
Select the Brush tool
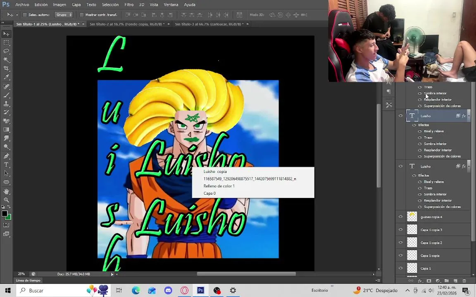click(x=6, y=95)
